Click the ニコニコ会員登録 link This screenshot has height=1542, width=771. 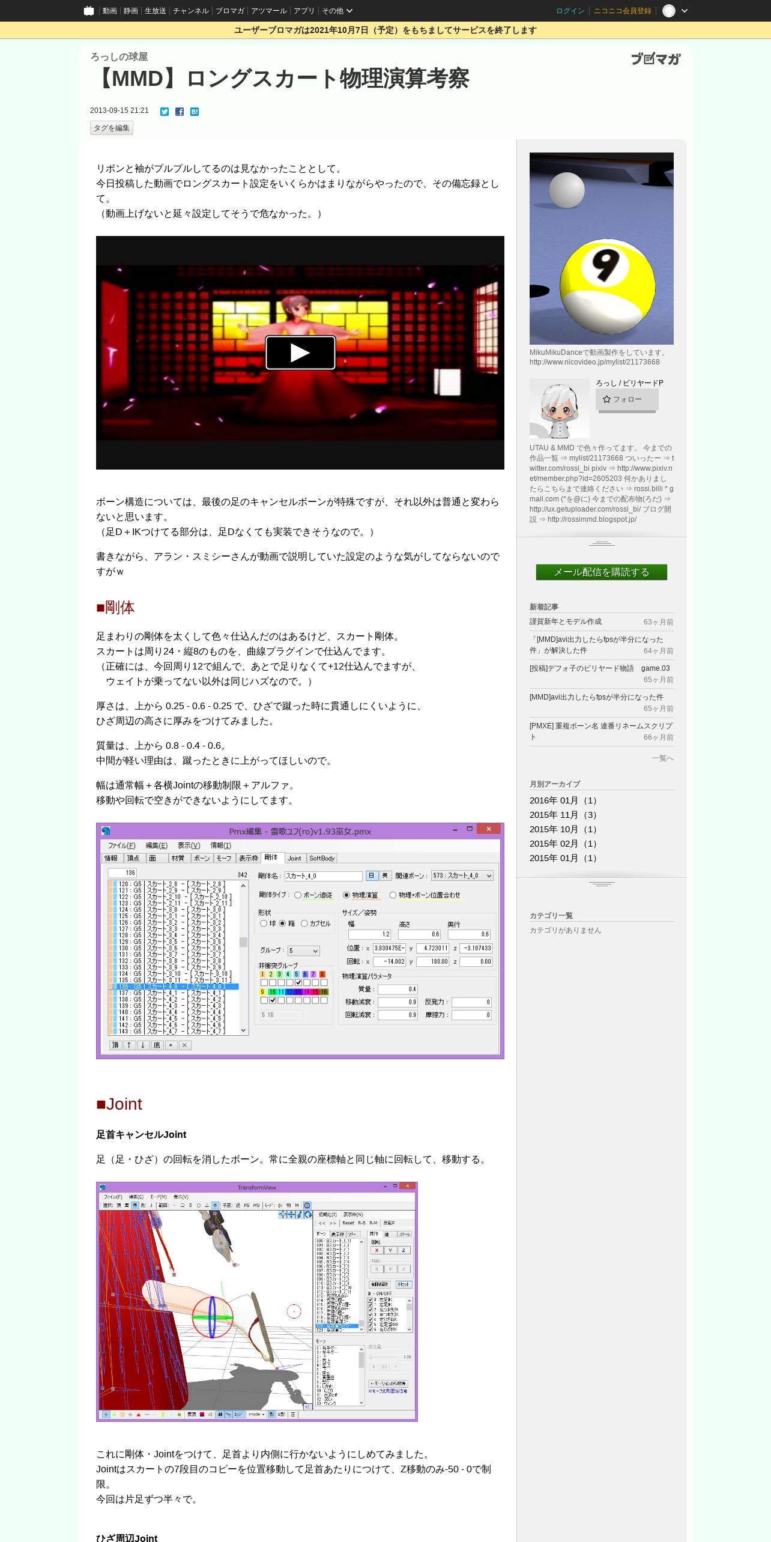click(x=623, y=11)
